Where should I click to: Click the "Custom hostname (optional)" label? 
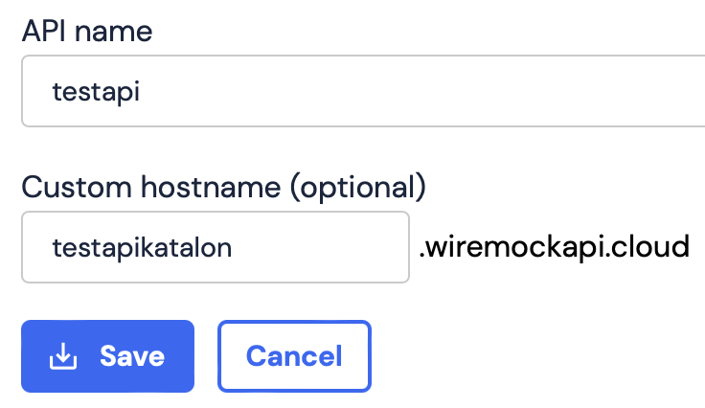pos(223,186)
